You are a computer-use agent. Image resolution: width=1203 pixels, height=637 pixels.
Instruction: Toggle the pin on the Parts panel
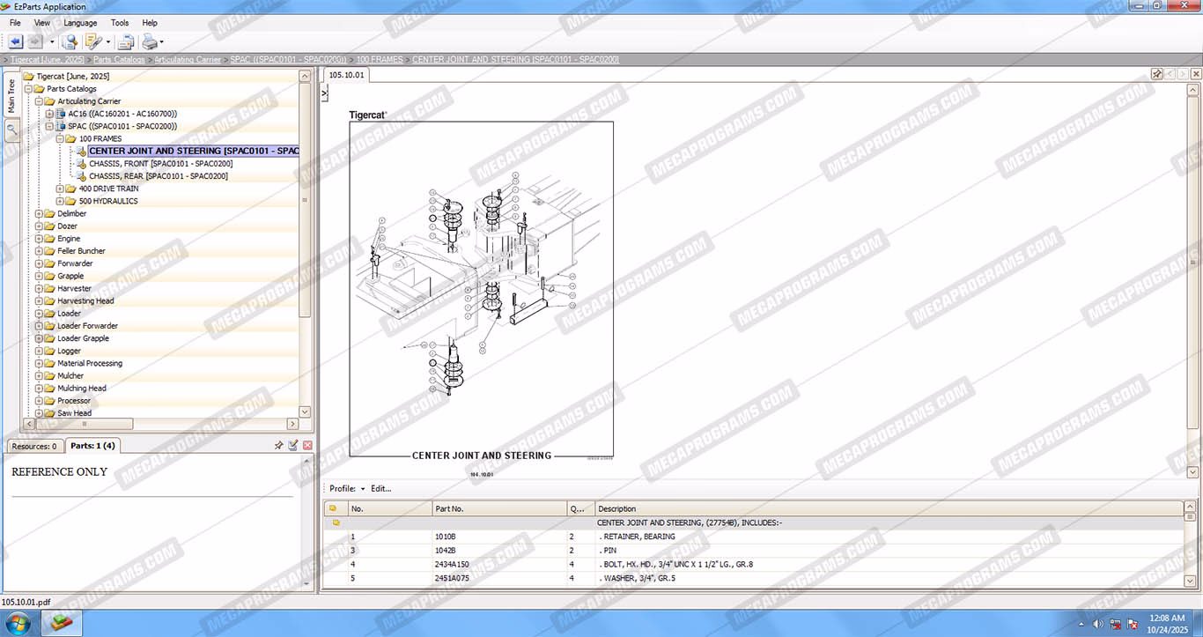click(278, 446)
